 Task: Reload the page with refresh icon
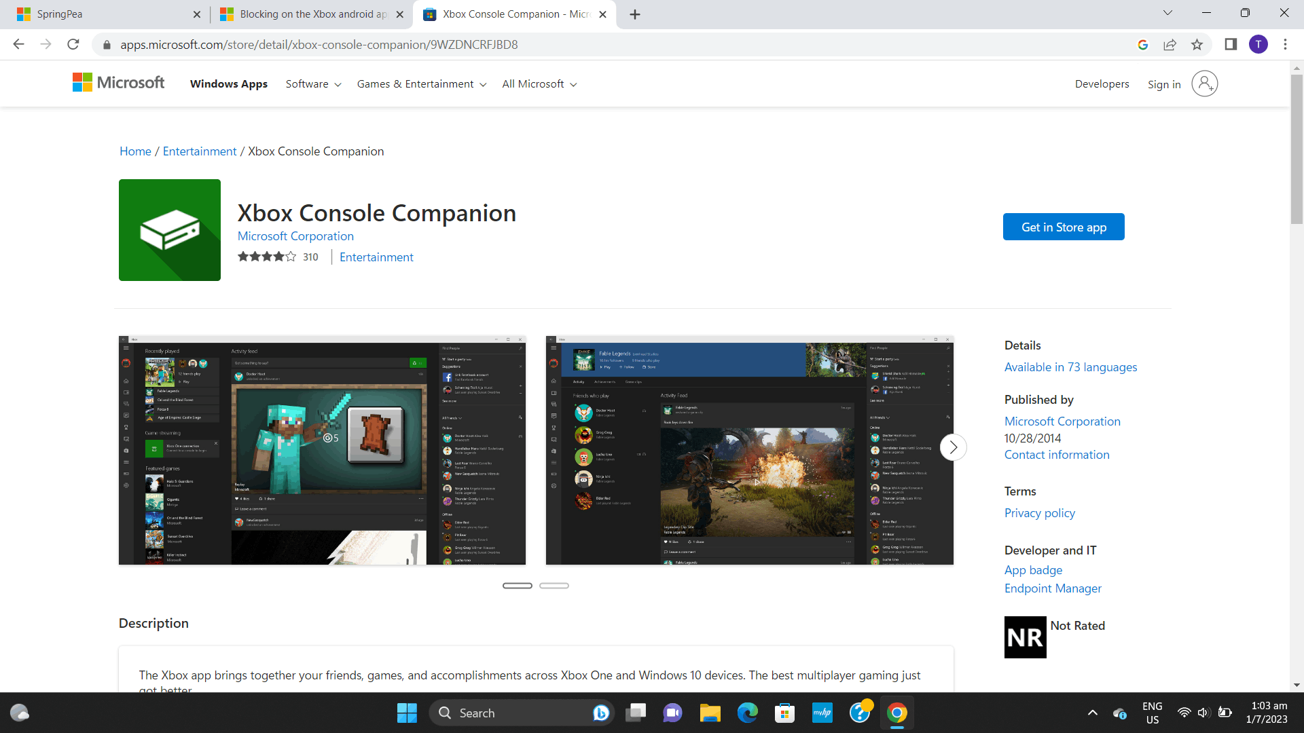point(73,44)
